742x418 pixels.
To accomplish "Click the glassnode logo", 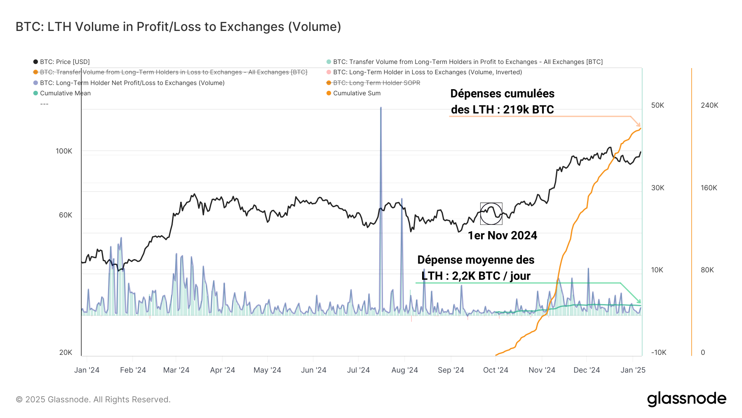I will 686,399.
